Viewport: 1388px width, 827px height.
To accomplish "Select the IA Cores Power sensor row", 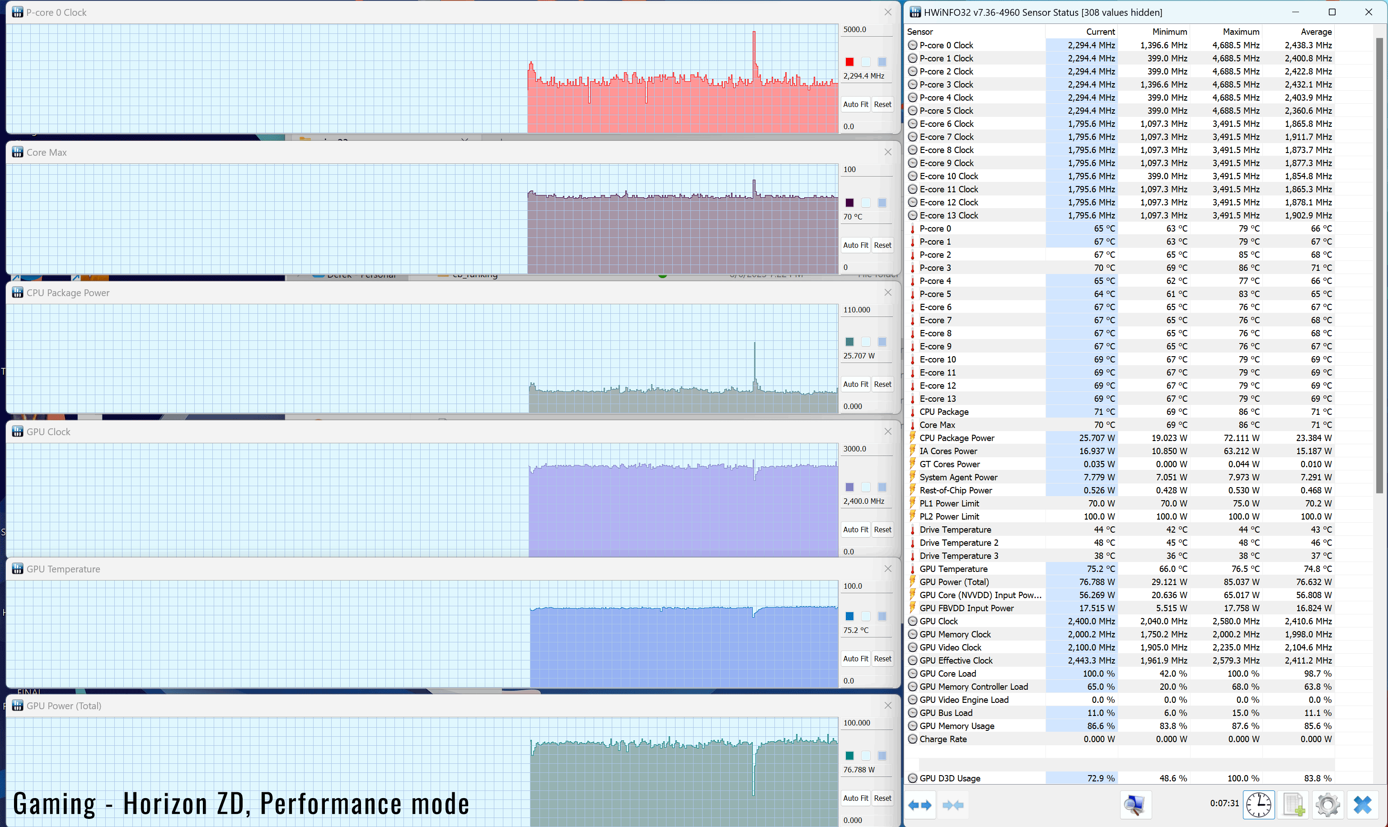I will pos(1121,451).
